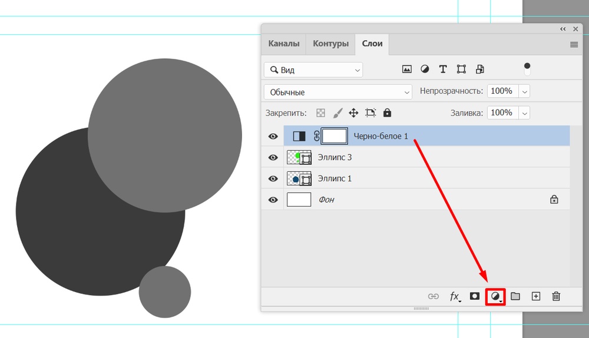The image size is (589, 338).
Task: Hide the Эллипс 3 layer
Action: pyautogui.click(x=273, y=158)
